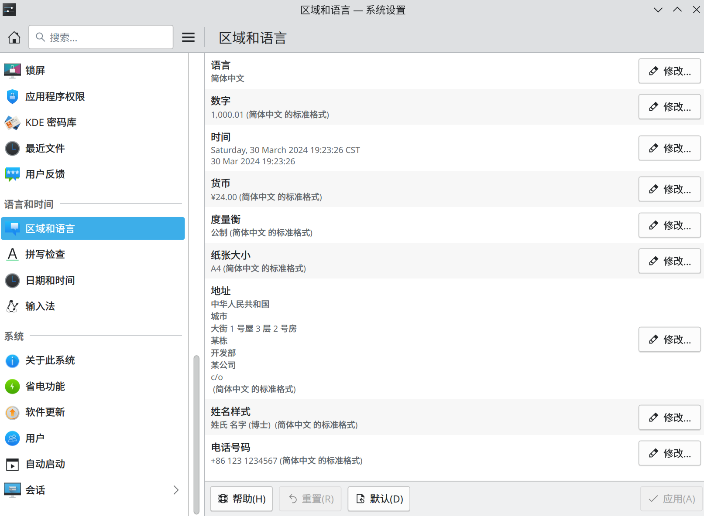
Task: Click the Power Saving (省电功能) green icon
Action: point(12,387)
